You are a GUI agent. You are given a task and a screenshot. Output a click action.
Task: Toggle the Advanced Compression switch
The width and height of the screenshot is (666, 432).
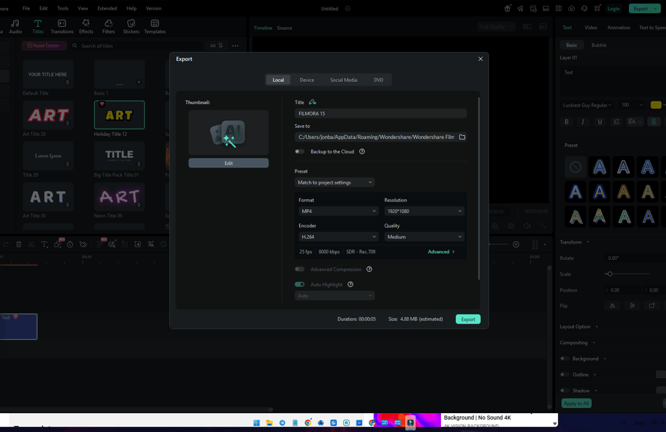coord(299,269)
